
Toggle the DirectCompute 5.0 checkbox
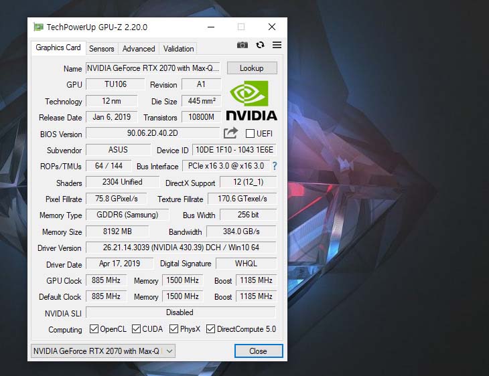coord(210,329)
